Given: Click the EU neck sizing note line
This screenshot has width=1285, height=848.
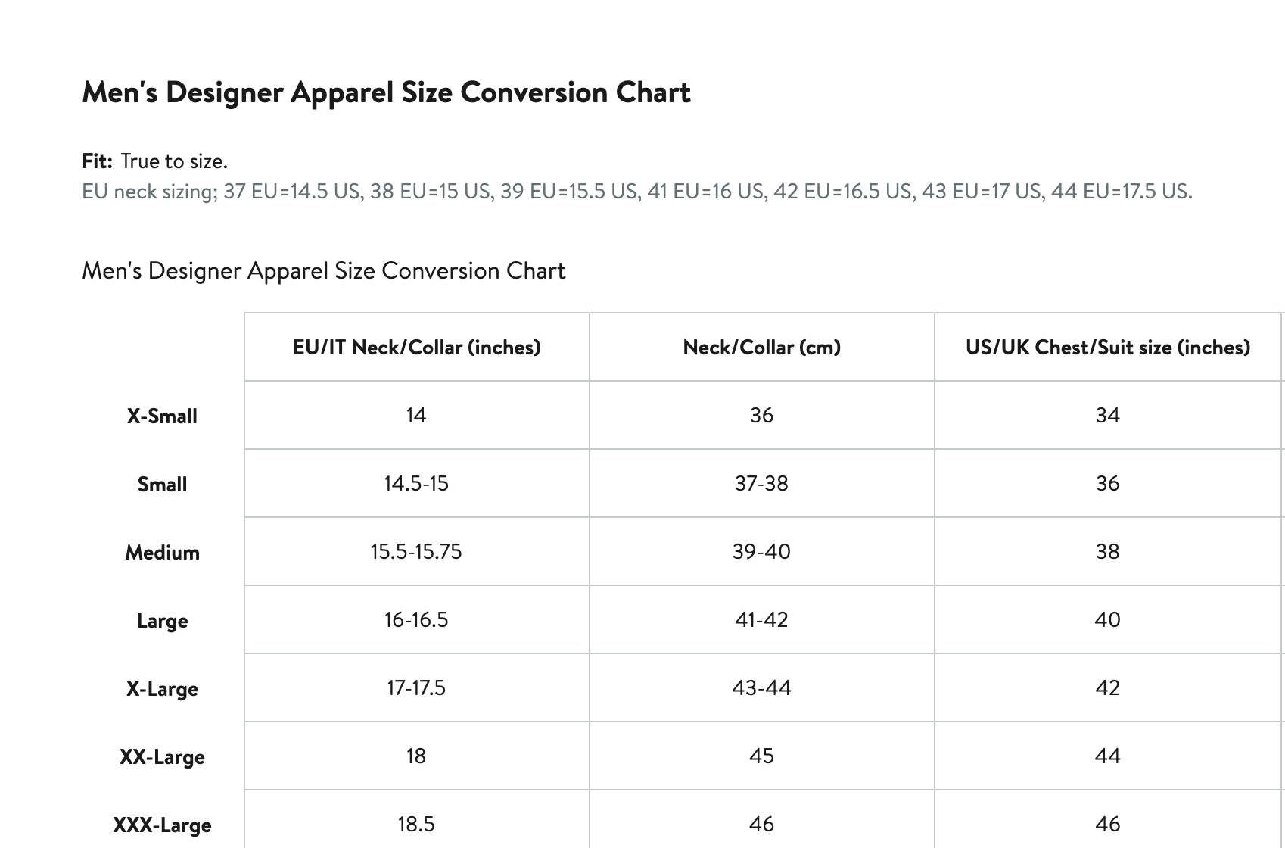Looking at the screenshot, I should tap(636, 191).
